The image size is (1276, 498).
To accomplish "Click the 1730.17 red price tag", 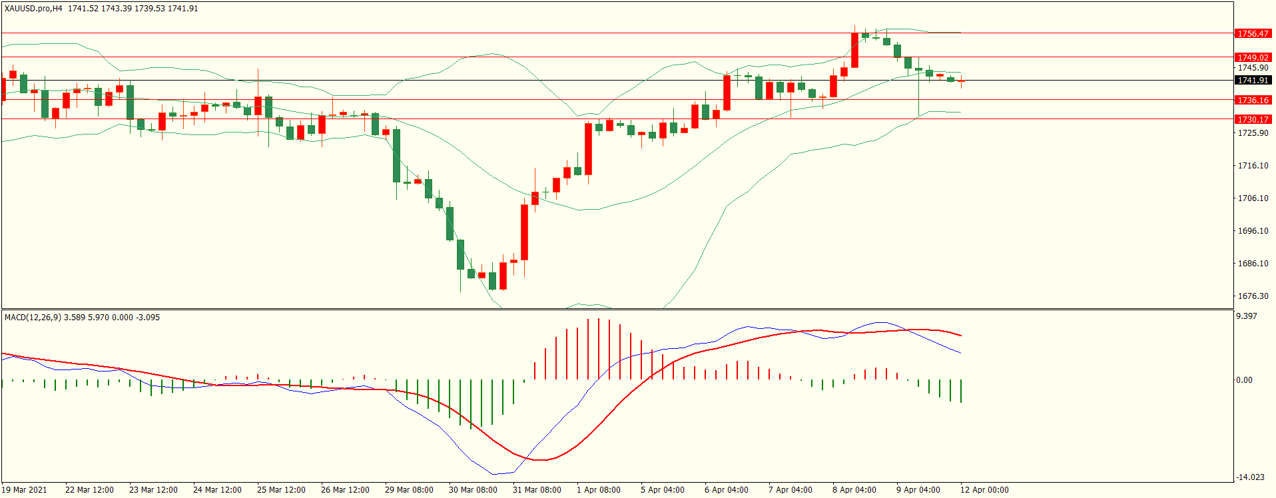I will click(x=1253, y=119).
